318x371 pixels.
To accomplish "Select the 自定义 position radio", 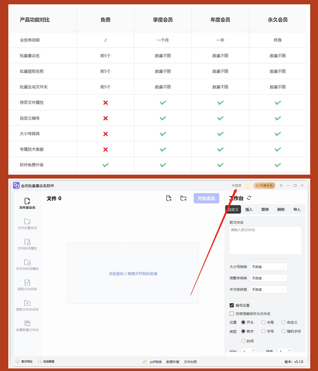I will click(283, 322).
